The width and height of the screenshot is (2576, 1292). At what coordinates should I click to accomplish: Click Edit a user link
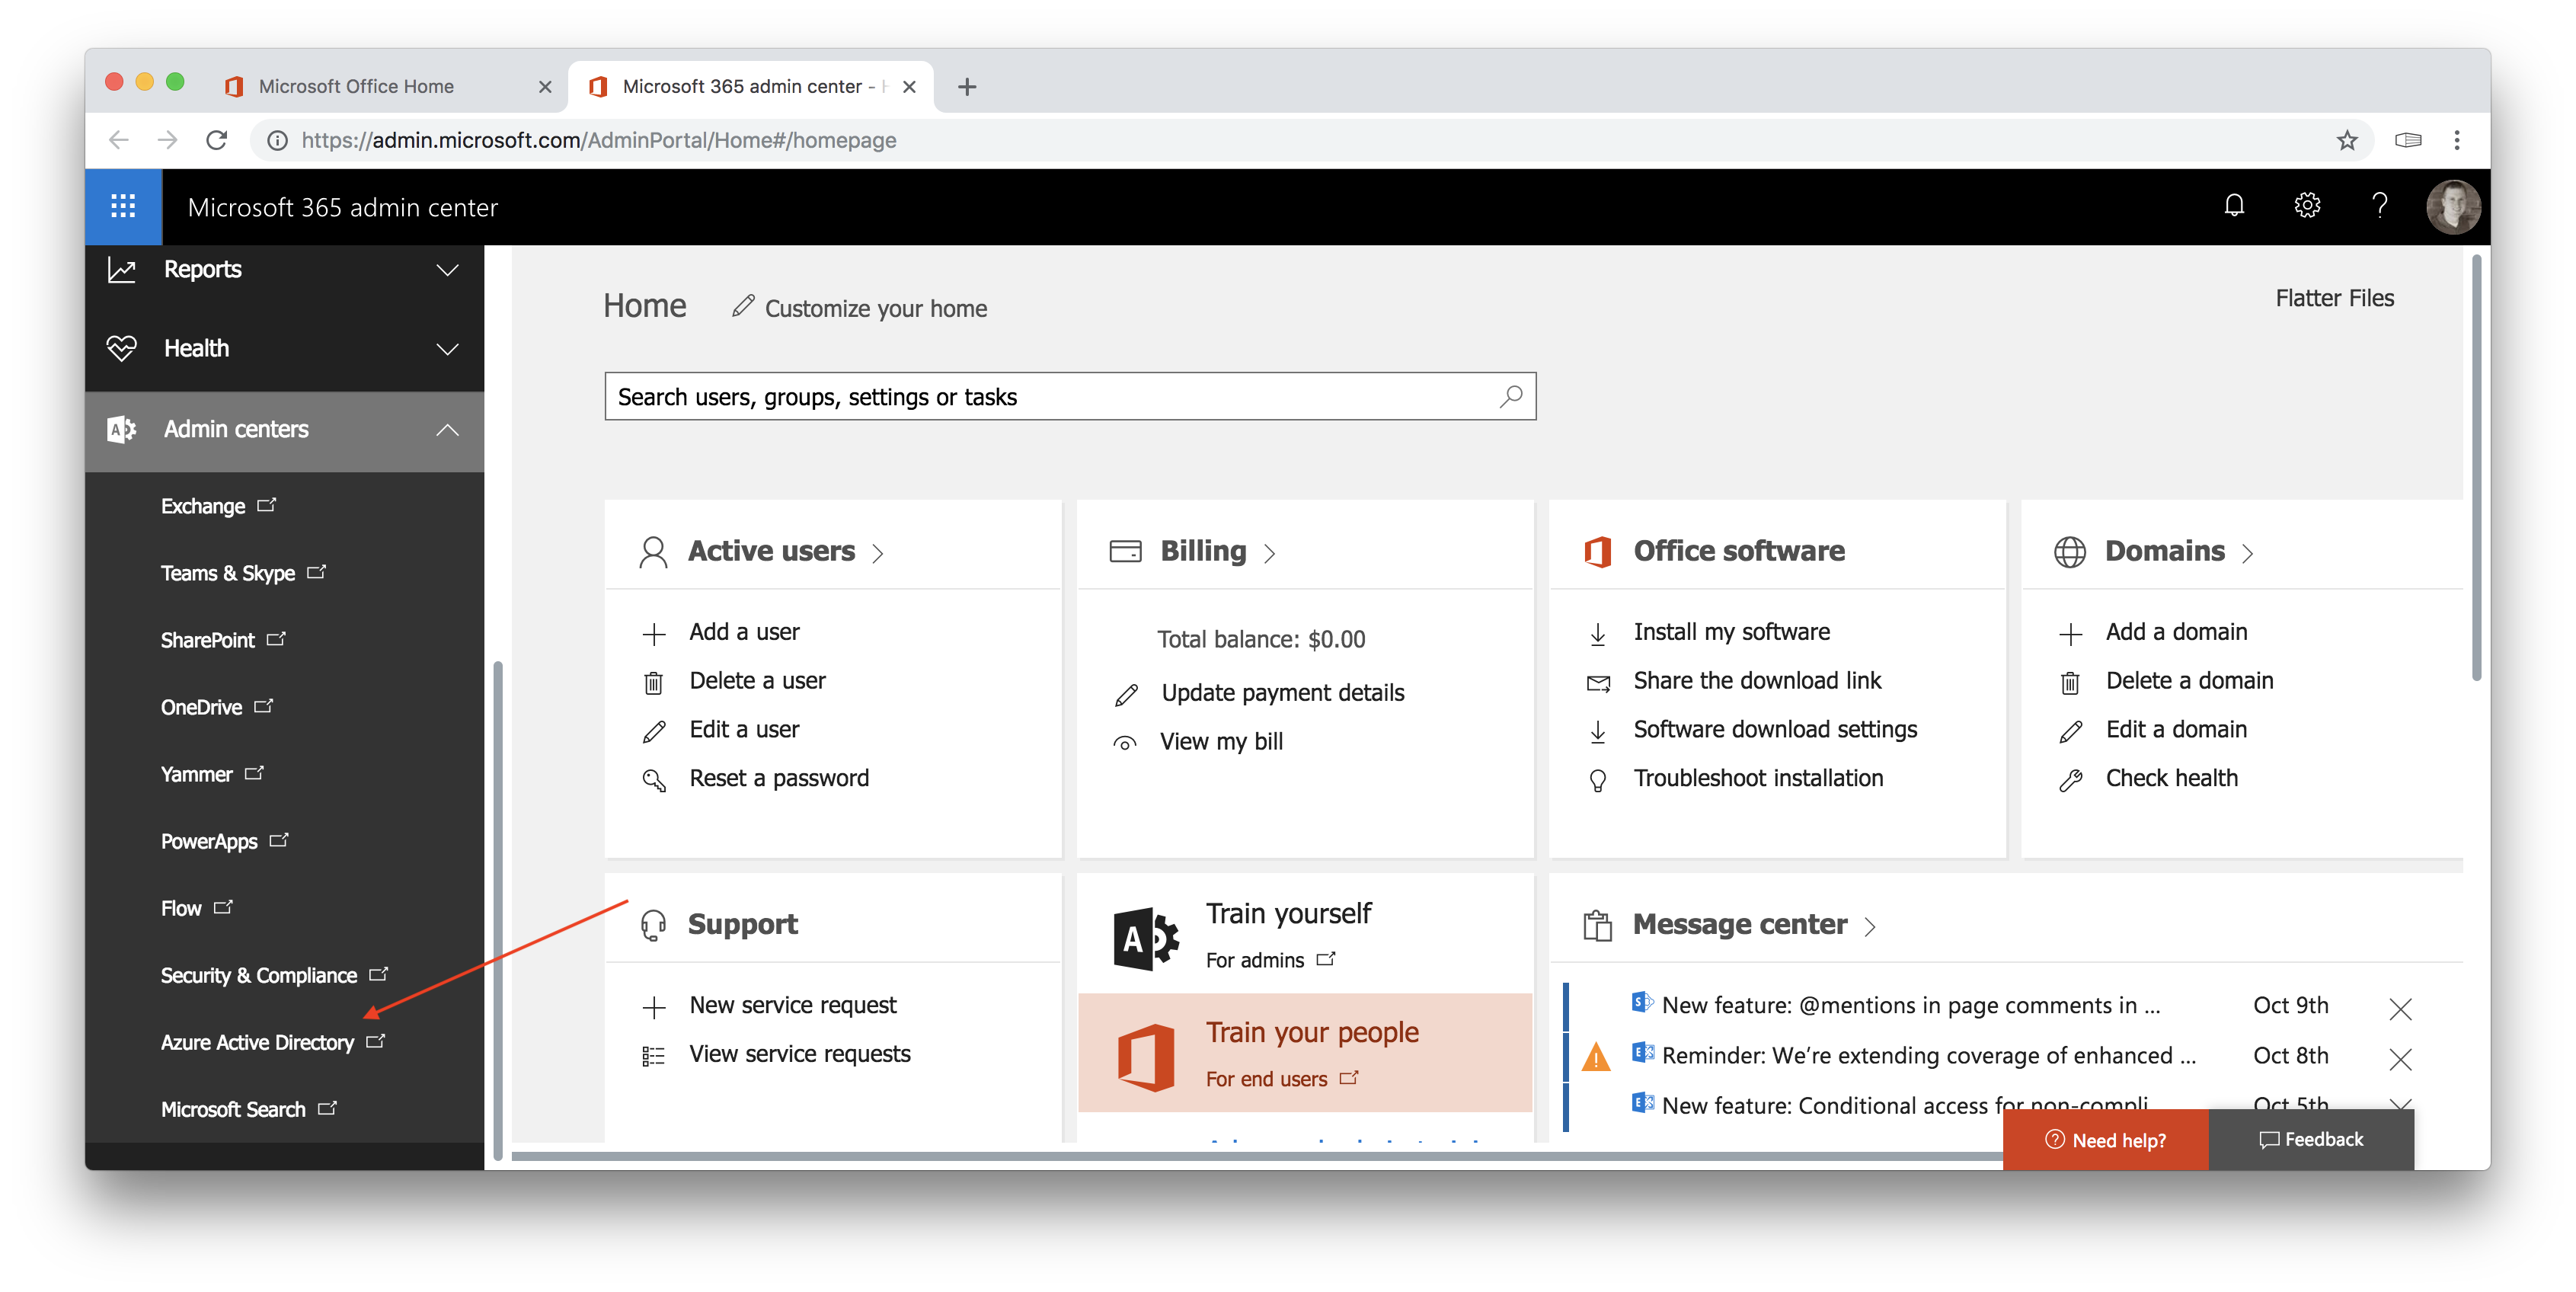pyautogui.click(x=744, y=730)
